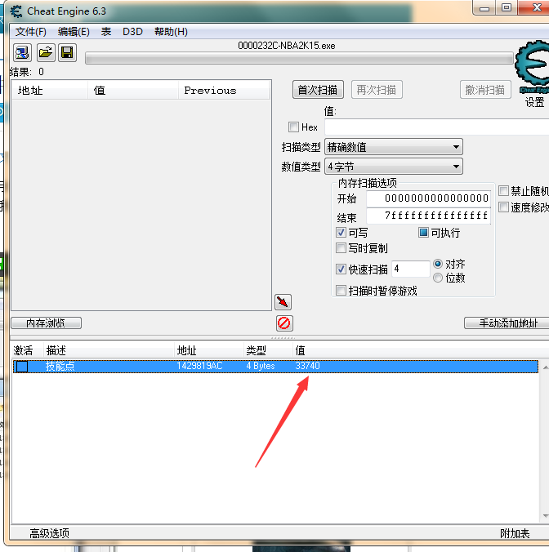Click address 1429819AC in address list
Viewport: 549px width, 552px height.
click(199, 366)
